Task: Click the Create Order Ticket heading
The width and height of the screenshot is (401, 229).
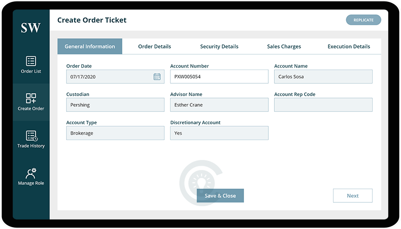Action: 92,20
